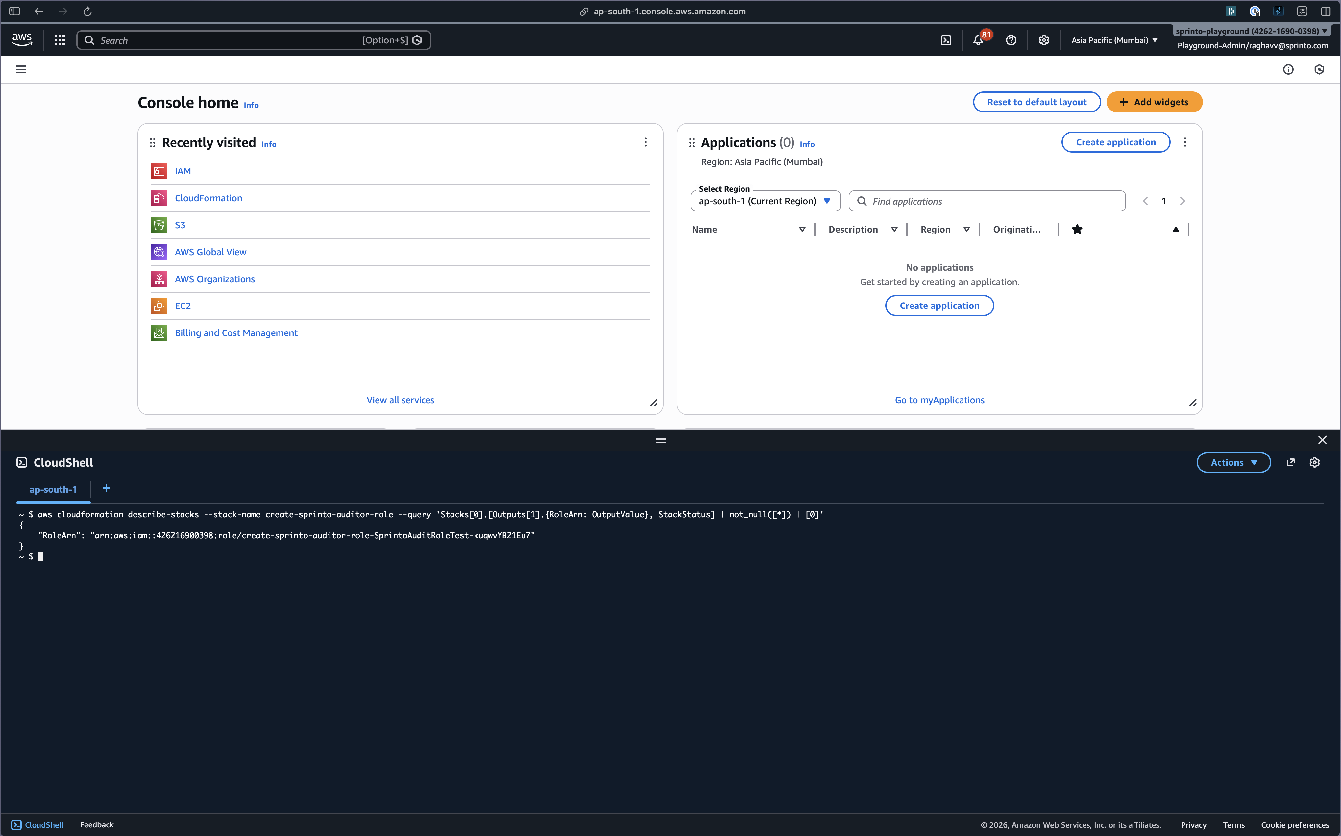The width and height of the screenshot is (1341, 836).
Task: Click the Add widgets button
Action: click(1154, 102)
